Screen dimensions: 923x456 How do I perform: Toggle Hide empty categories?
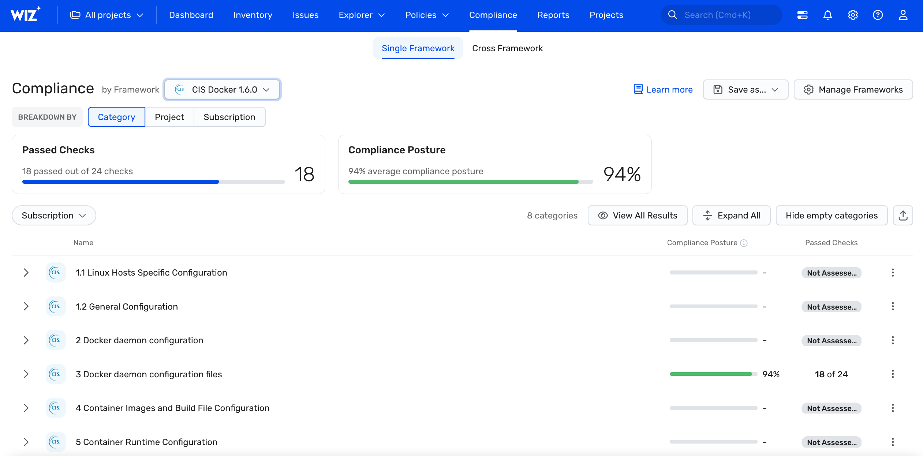click(x=832, y=216)
